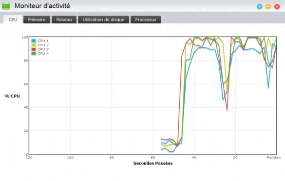Select the CPU tab
Image resolution: width=285 pixels, height=181 pixels.
coord(13,20)
